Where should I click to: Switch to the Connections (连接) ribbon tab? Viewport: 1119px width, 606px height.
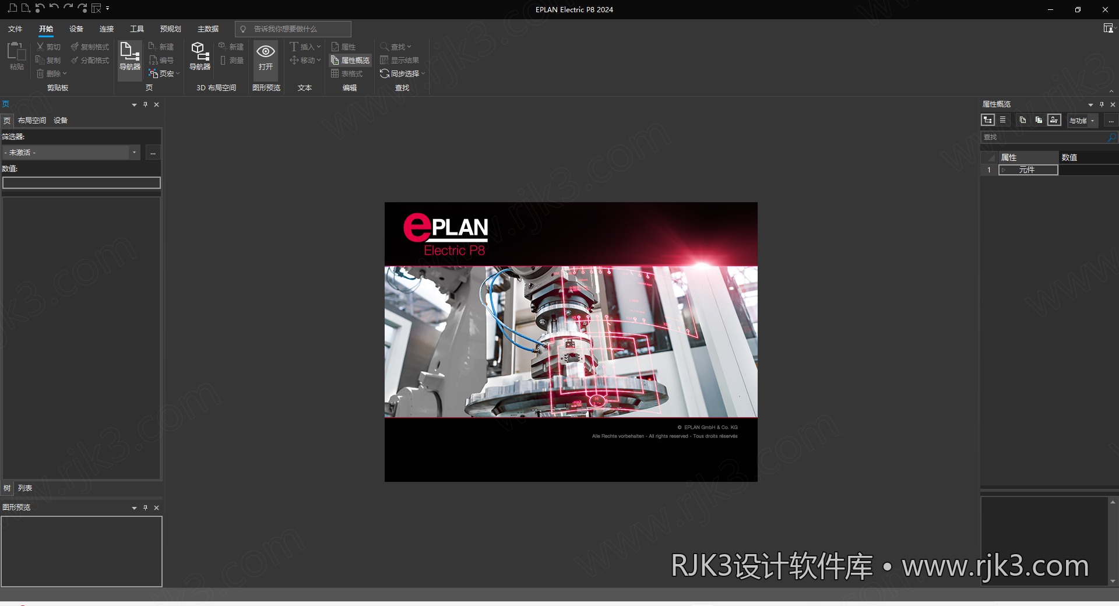[107, 29]
